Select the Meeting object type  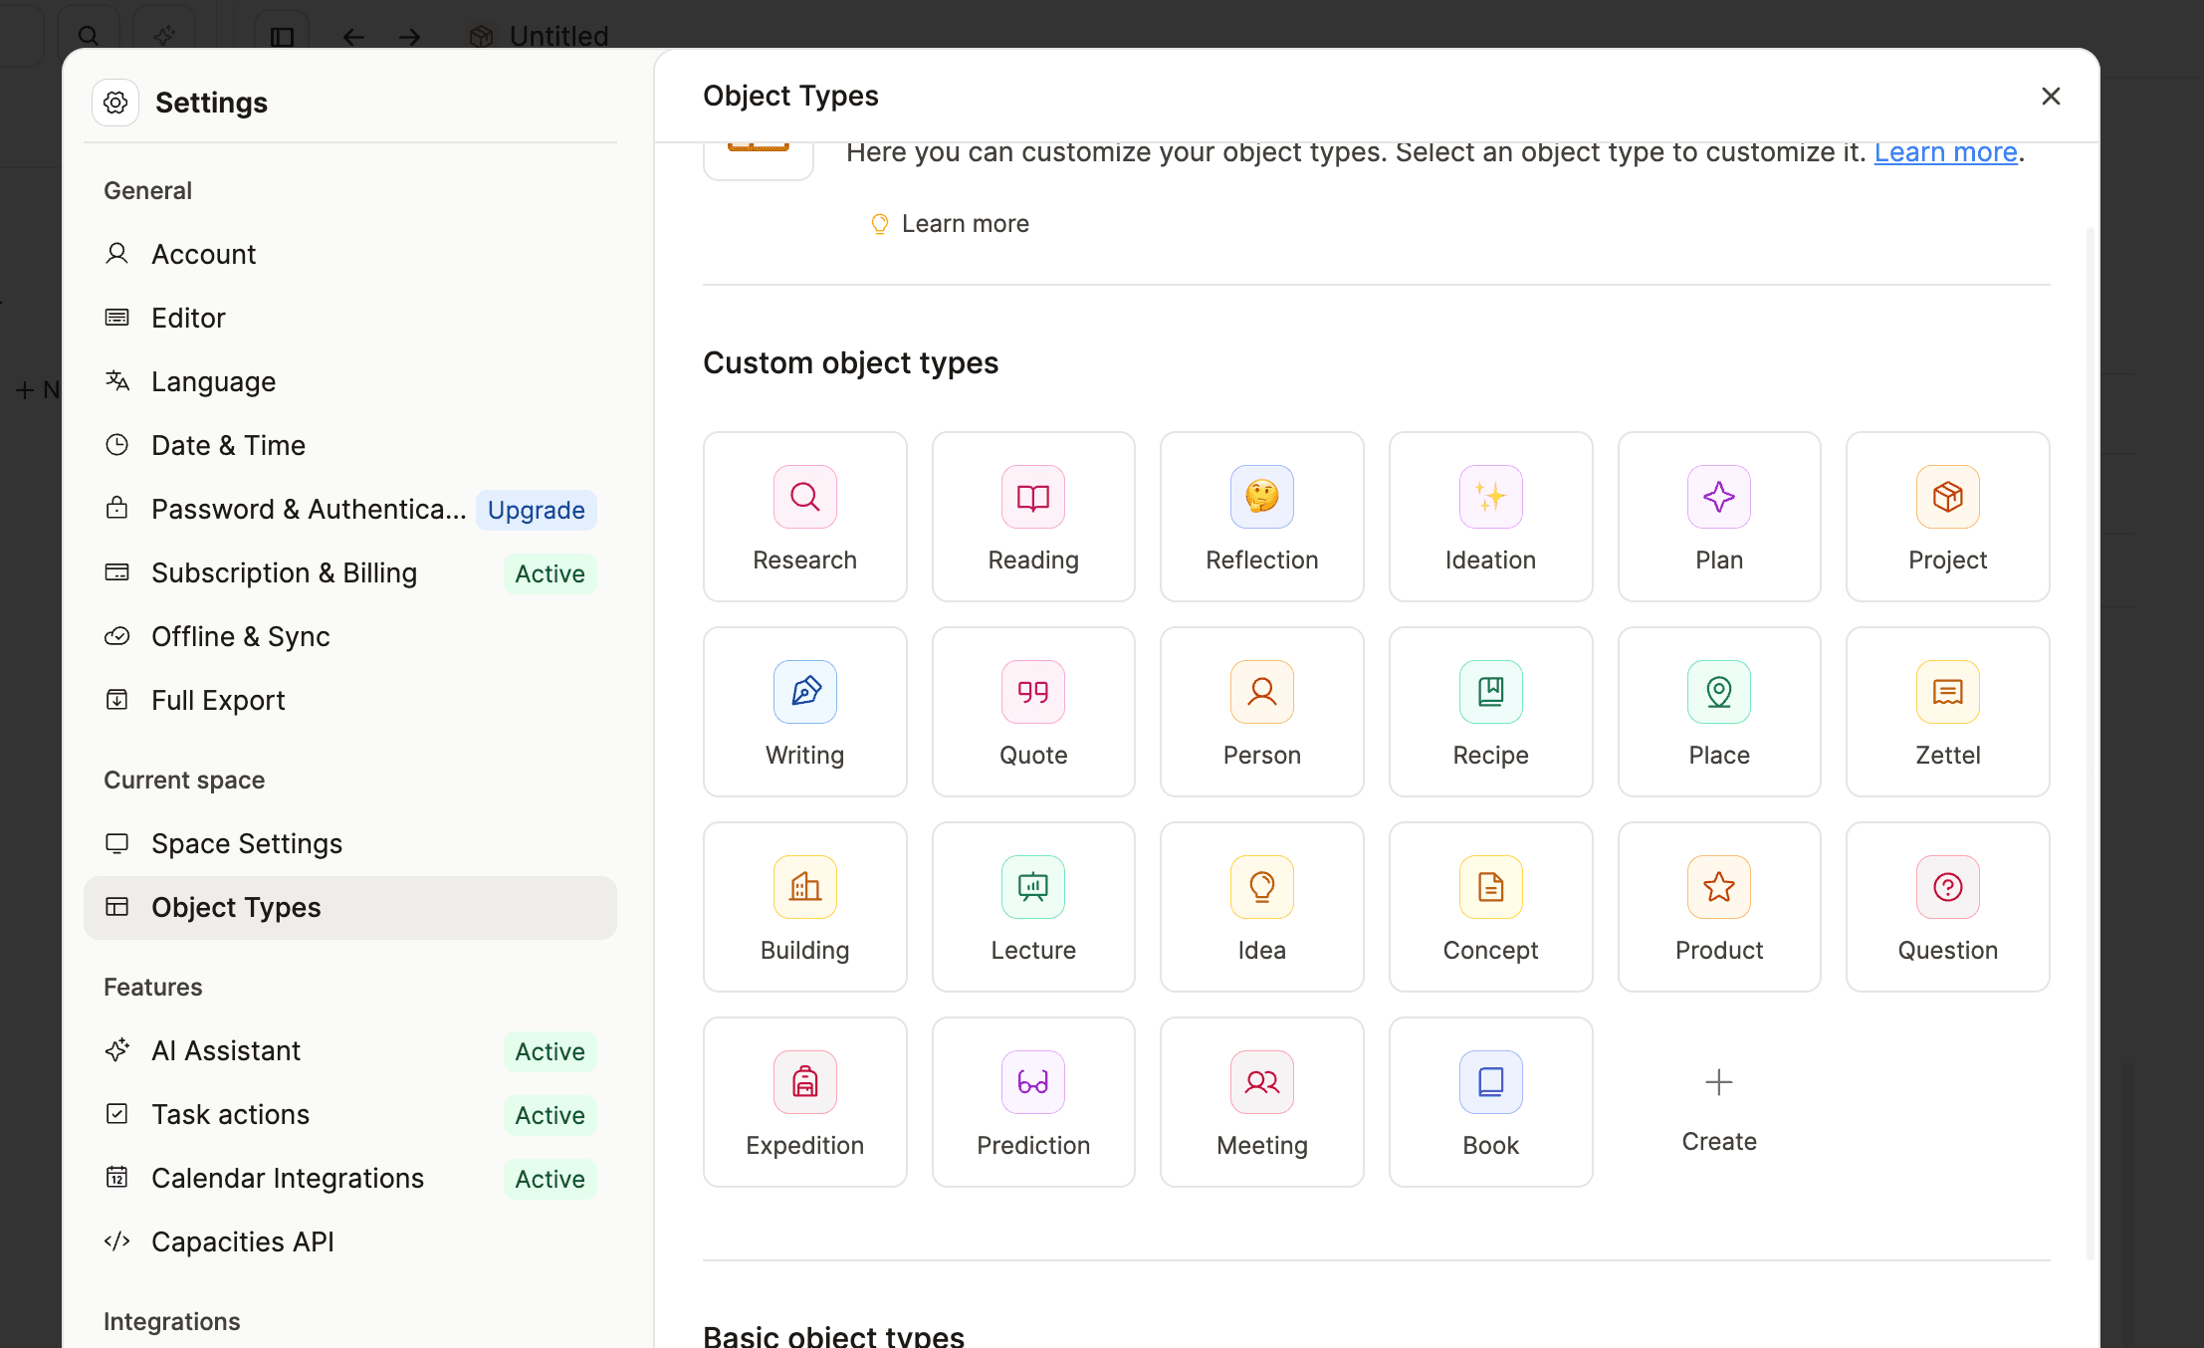(x=1261, y=1101)
